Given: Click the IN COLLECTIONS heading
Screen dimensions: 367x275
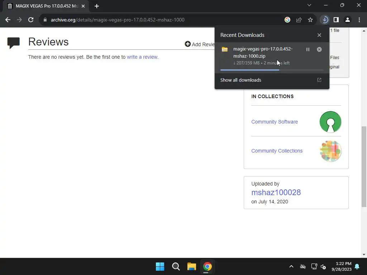Looking at the screenshot, I should pyautogui.click(x=272, y=96).
